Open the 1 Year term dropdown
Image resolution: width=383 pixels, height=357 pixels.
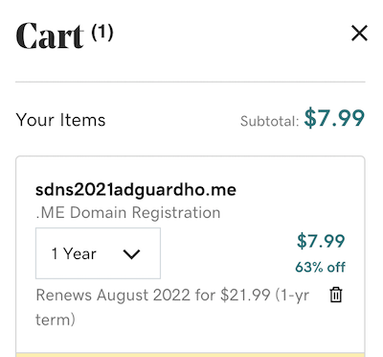[98, 253]
